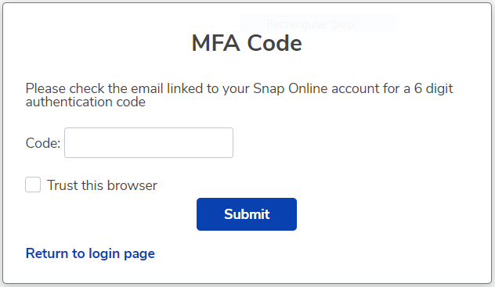Place cursor in the empty Code textbox
The image size is (495, 287).
149,142
